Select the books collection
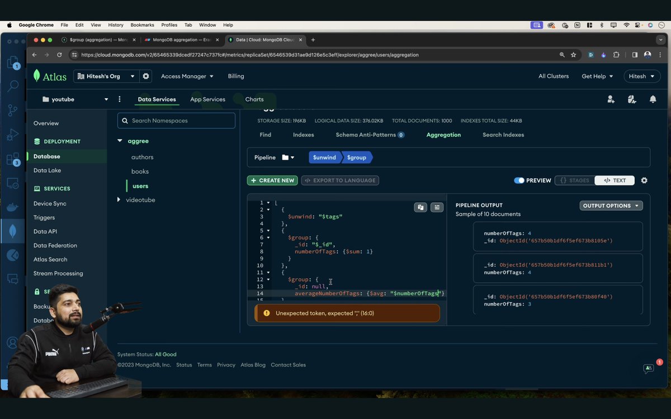The image size is (671, 419). (140, 172)
